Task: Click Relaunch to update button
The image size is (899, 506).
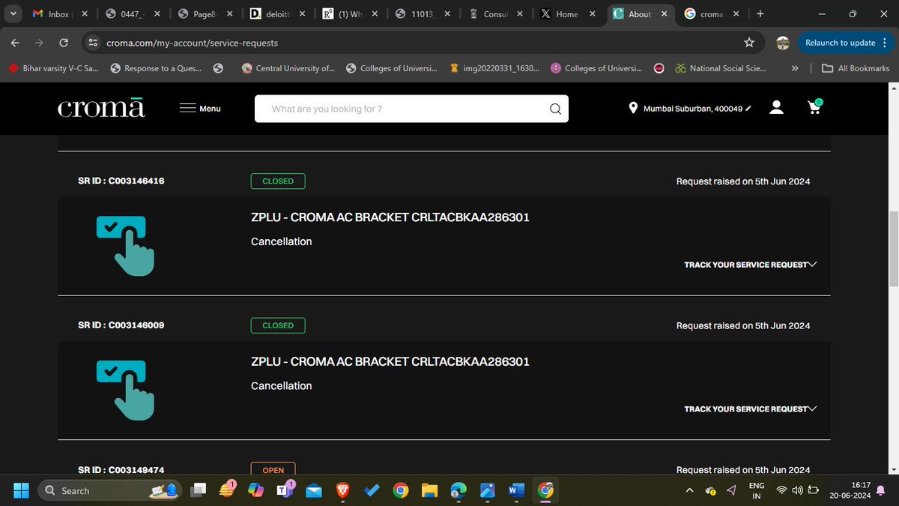Action: (840, 43)
